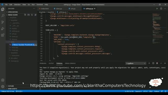Open the Help menu
The height and width of the screenshot is (95, 168).
46,4
